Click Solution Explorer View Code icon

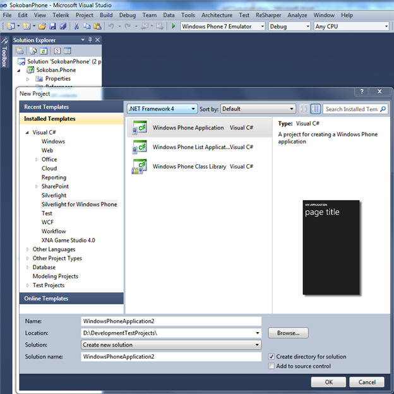(57, 51)
